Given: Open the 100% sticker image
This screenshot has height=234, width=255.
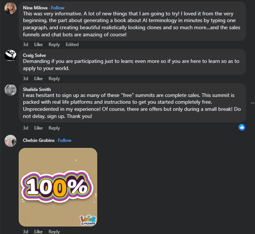Looking at the screenshot, I should (58, 187).
